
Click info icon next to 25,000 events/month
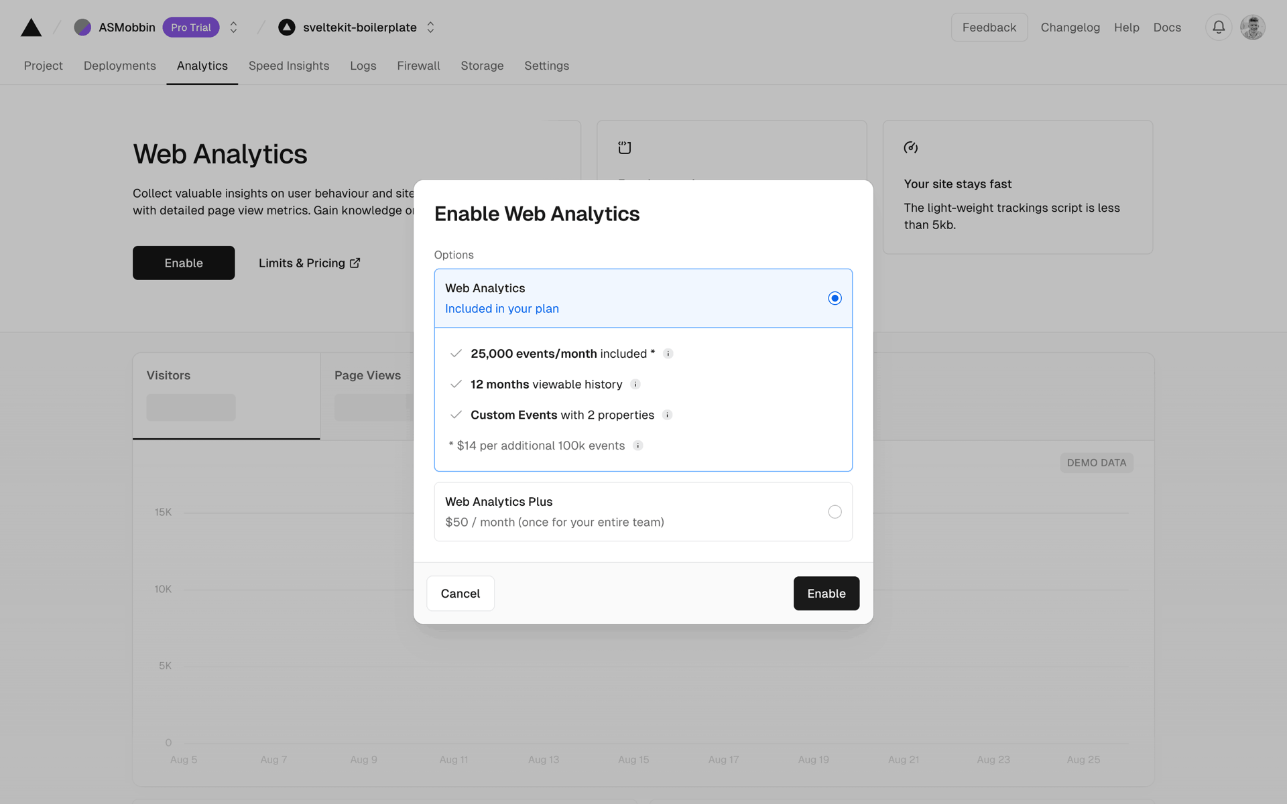[x=668, y=354]
